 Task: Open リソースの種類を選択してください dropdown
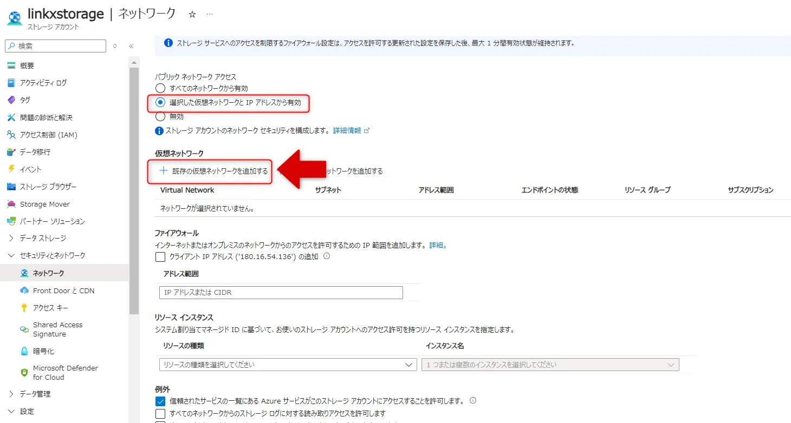288,365
